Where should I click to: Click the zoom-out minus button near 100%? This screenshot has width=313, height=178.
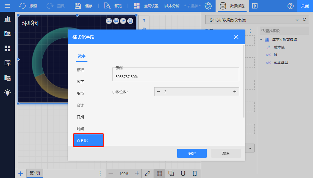(111, 173)
